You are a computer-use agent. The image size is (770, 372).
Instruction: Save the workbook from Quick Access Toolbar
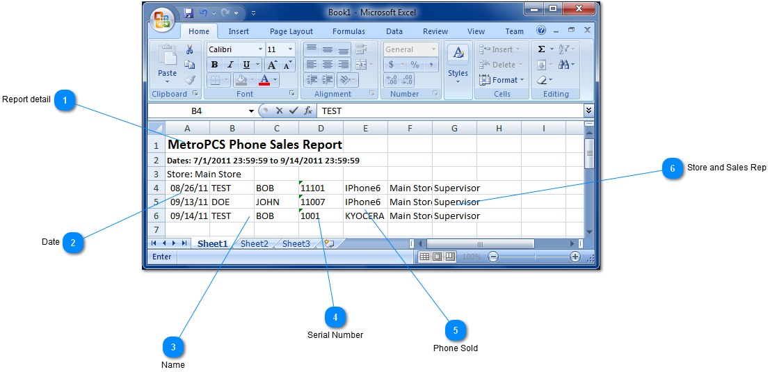point(188,13)
